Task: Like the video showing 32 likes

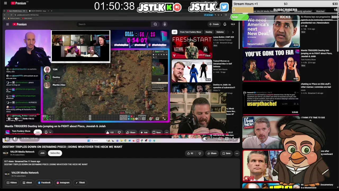Action: [x=190, y=153]
